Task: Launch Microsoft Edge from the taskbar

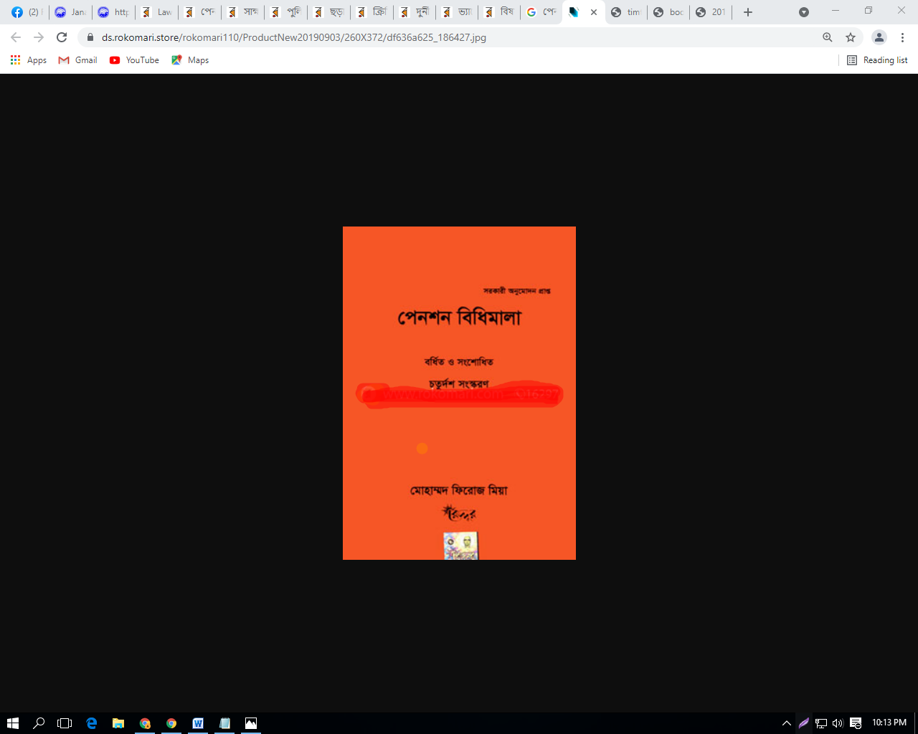Action: tap(92, 723)
